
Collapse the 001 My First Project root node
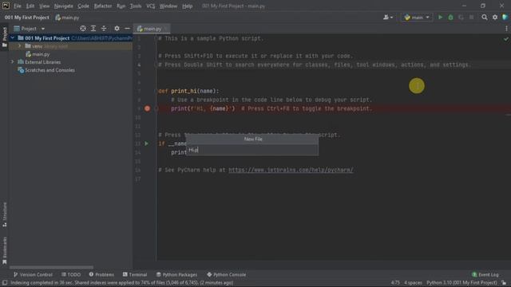pos(13,38)
